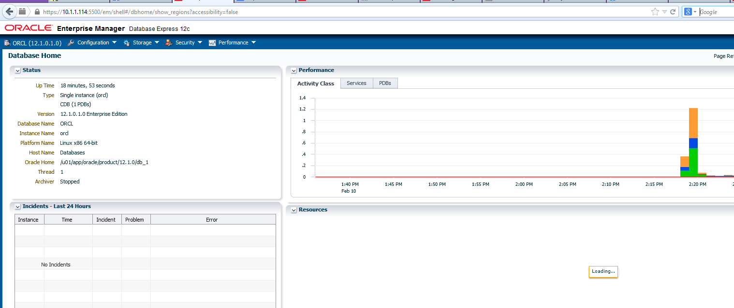Click the Single instance (orcl) type value
This screenshot has width=734, height=308.
click(x=84, y=95)
